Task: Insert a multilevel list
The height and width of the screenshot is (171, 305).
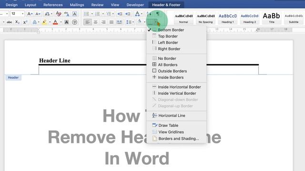Action: [109, 14]
